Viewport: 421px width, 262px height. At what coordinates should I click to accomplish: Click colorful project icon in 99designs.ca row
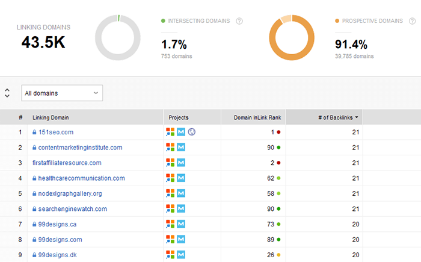pyautogui.click(x=170, y=224)
